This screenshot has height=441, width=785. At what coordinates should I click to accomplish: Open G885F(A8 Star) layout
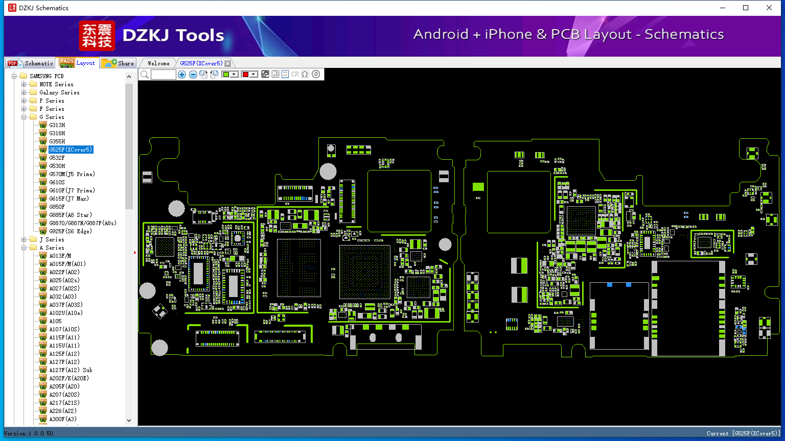click(x=71, y=215)
